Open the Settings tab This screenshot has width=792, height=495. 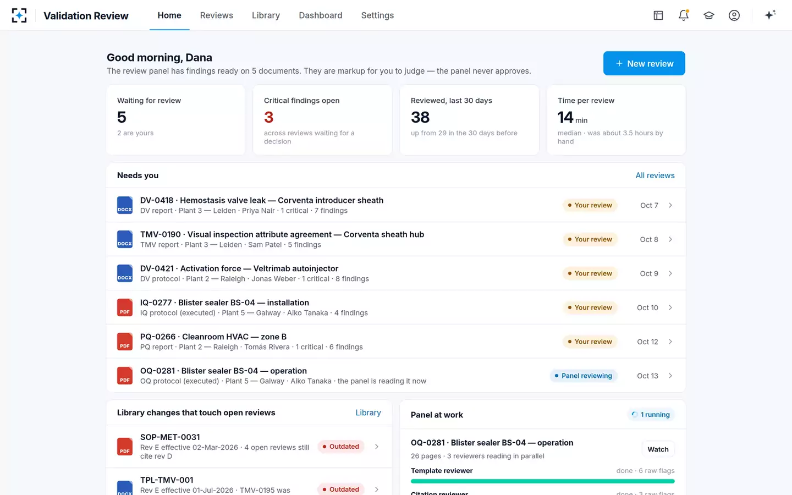(377, 15)
